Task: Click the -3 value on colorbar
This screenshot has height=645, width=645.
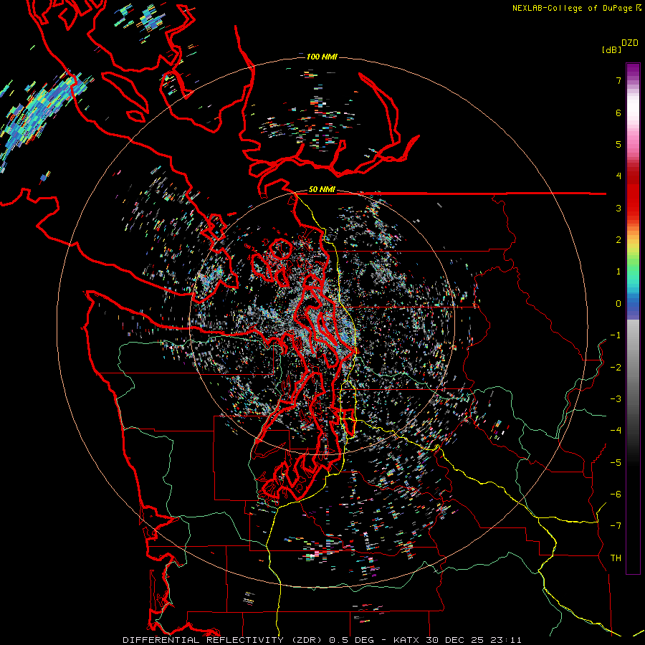Action: (x=616, y=399)
